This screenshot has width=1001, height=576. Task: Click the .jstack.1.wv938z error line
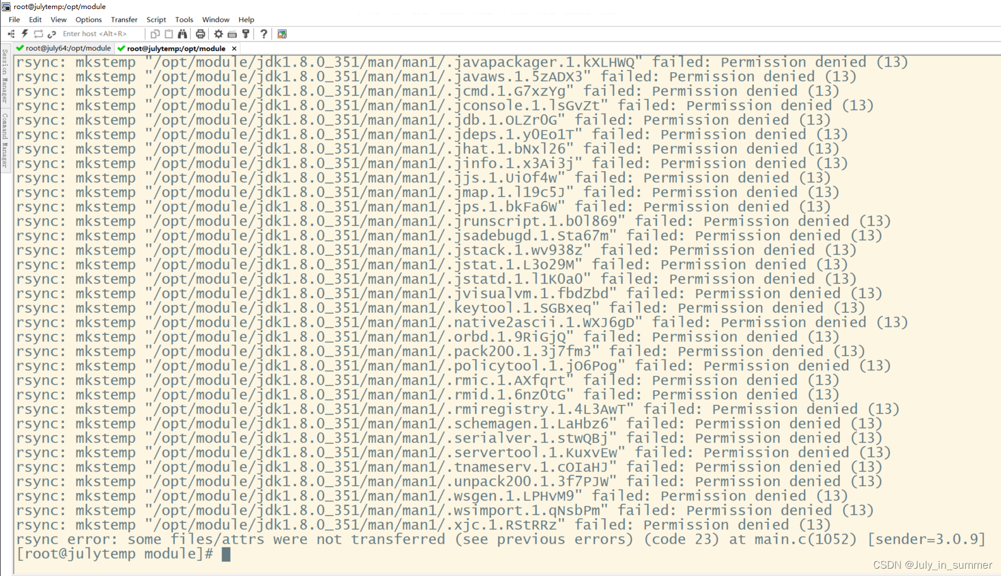(x=436, y=250)
